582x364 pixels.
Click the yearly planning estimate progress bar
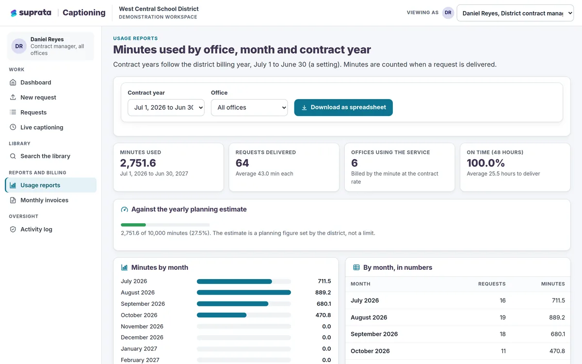[x=165, y=225]
